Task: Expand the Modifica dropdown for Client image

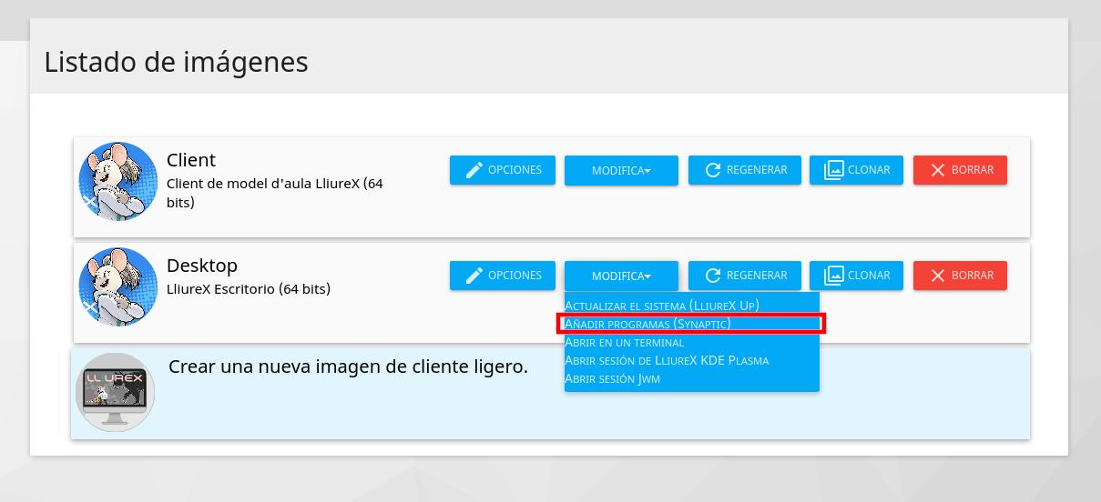Action: (x=621, y=171)
